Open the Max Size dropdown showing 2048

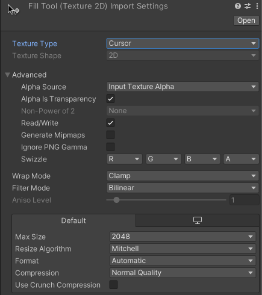pos(182,237)
